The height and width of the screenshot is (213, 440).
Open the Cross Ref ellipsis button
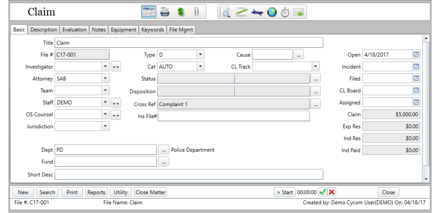[x=315, y=104]
